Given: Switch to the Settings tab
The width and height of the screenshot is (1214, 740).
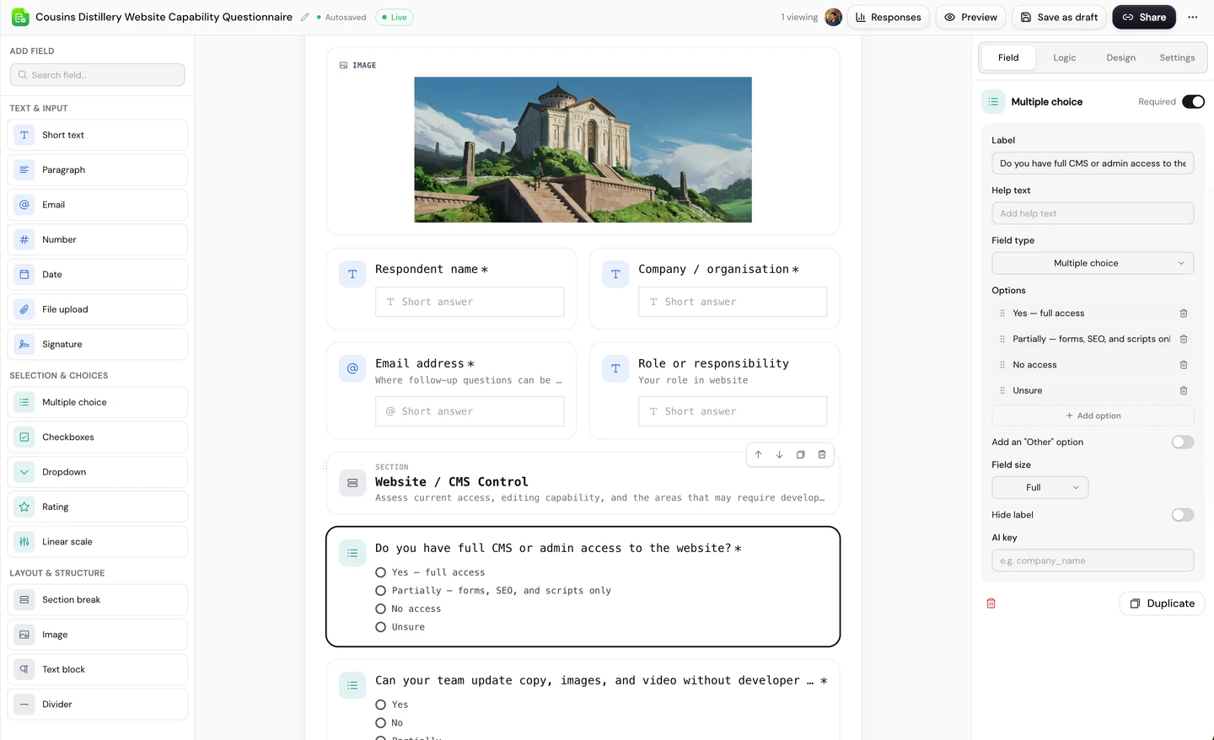Looking at the screenshot, I should click(1177, 58).
